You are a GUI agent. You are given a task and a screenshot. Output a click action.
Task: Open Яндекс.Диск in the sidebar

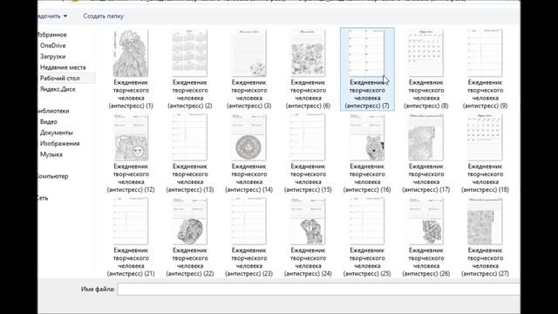pyautogui.click(x=58, y=89)
